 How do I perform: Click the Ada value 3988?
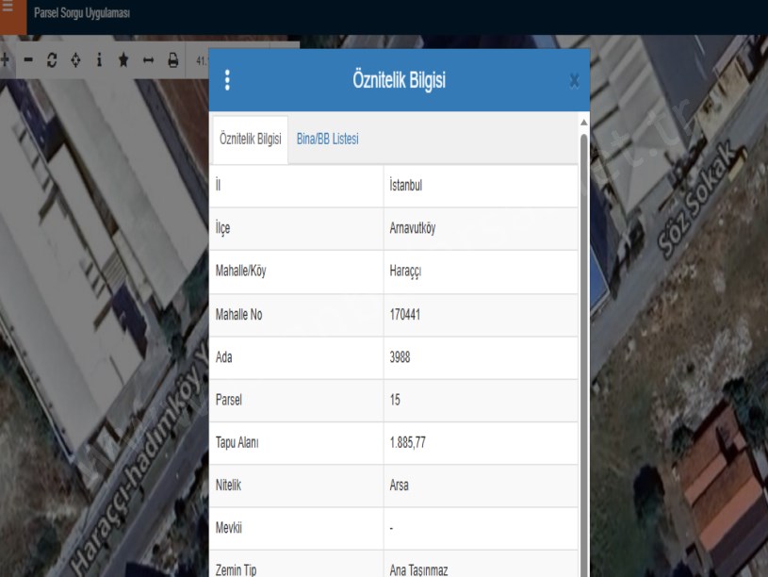[x=400, y=357]
